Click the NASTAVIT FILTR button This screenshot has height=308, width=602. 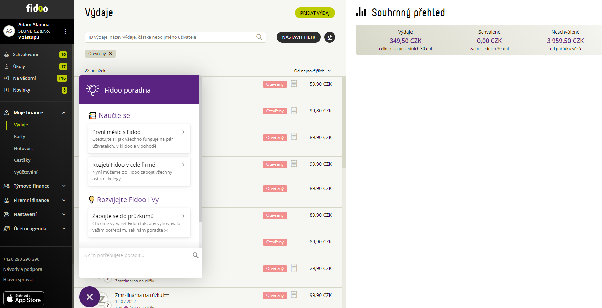coord(299,37)
